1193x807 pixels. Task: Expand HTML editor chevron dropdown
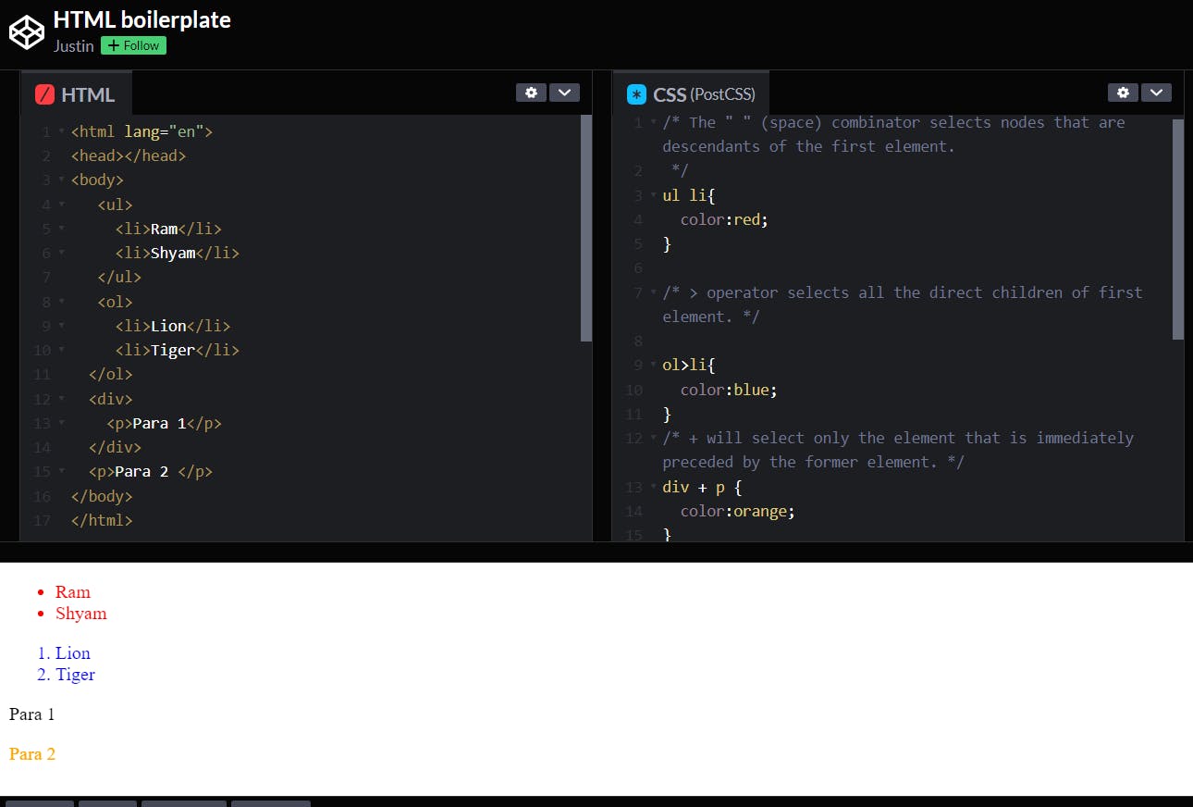[564, 93]
